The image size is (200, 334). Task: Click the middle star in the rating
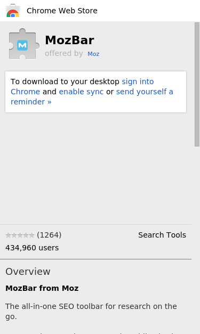click(x=20, y=235)
